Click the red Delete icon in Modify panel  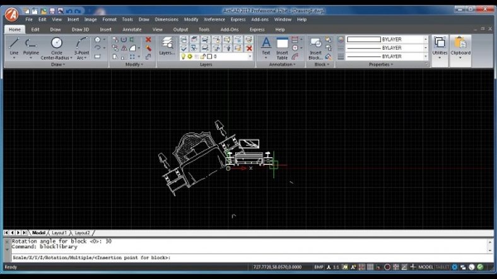tap(148, 39)
